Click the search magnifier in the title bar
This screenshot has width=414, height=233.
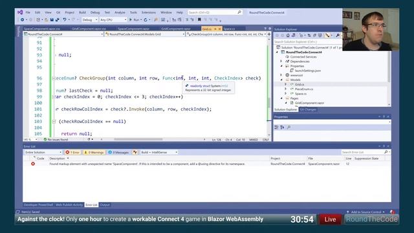click(239, 12)
